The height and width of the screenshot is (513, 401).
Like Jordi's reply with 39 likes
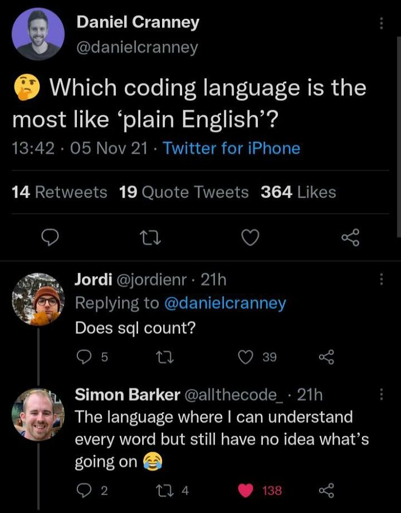[246, 357]
